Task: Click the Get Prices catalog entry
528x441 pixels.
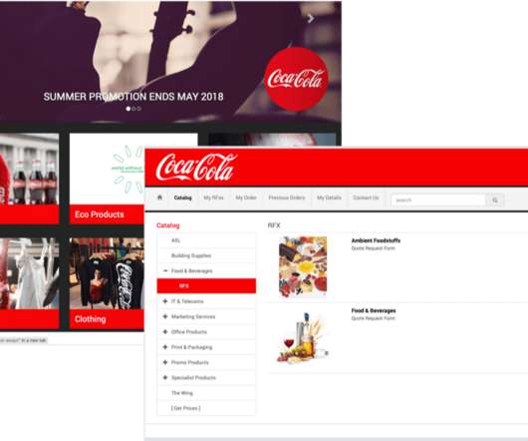Action: [186, 408]
